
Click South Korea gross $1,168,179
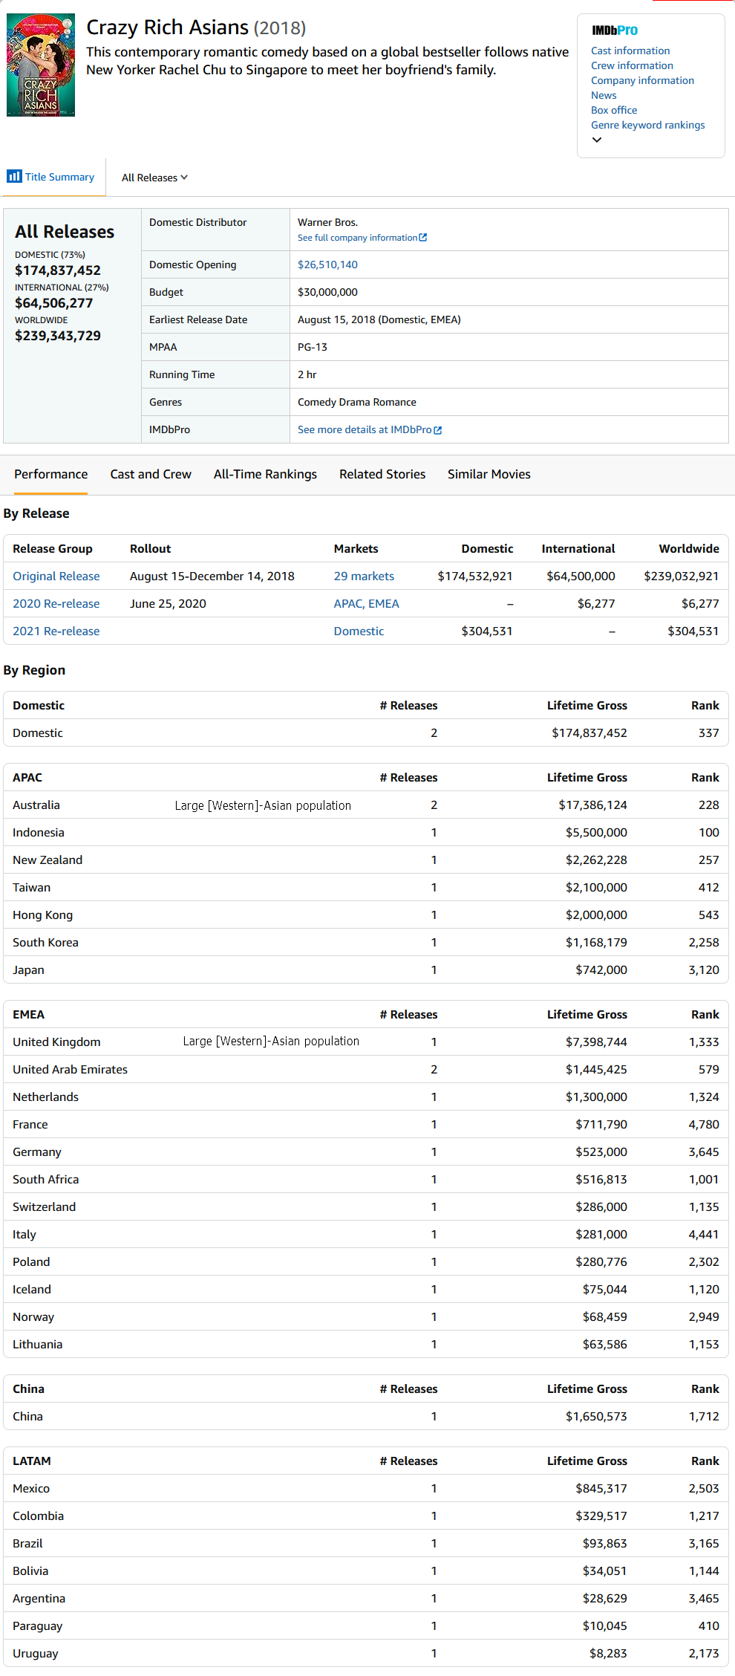point(596,942)
